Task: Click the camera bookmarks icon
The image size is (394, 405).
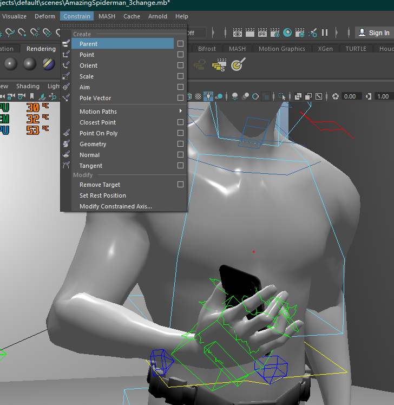Action: 32,96
